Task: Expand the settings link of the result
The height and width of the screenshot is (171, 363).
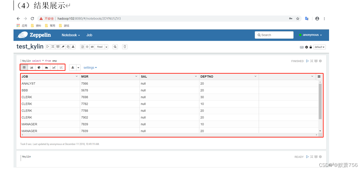Action: (x=90, y=68)
